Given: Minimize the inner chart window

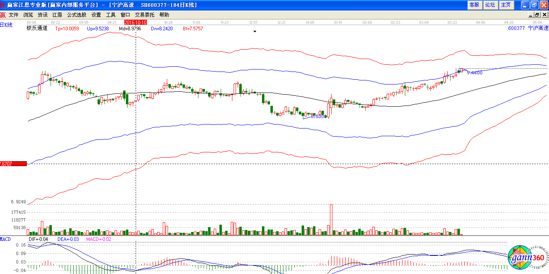Looking at the screenshot, I should (531, 15).
